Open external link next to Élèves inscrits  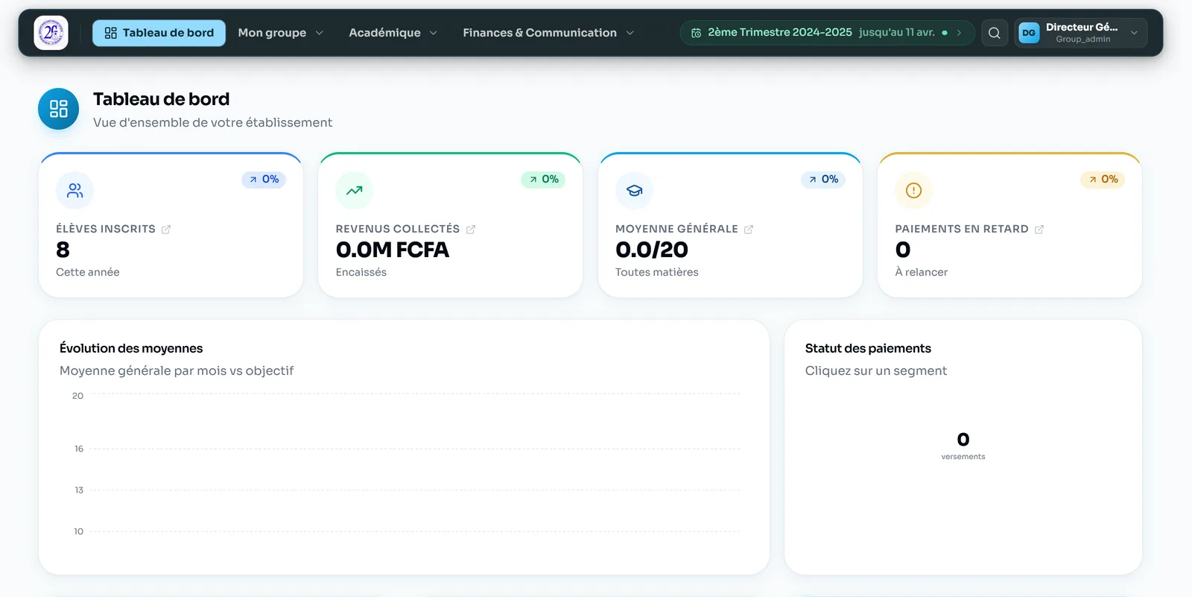tap(166, 230)
